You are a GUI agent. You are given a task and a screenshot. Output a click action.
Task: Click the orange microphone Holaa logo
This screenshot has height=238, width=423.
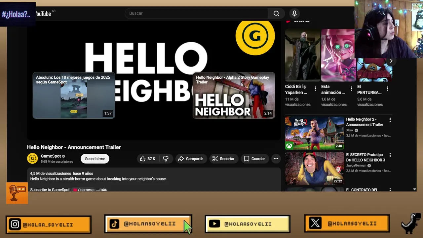[17, 193]
